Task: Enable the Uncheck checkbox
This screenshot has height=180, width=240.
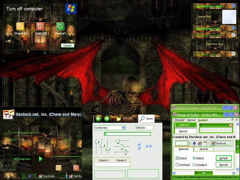Action: pos(177,165)
